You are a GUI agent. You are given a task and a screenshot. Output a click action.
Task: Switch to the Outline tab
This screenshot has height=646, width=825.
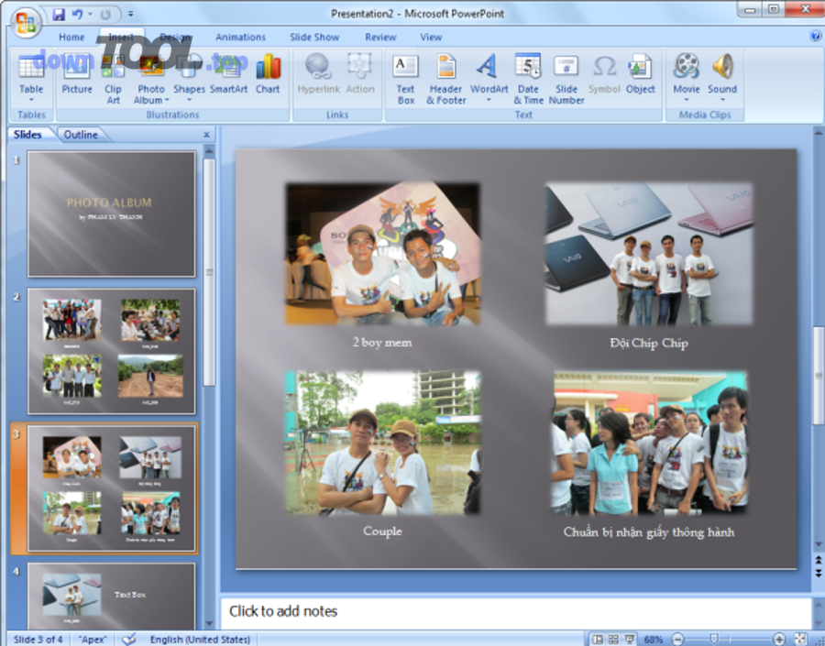[82, 134]
